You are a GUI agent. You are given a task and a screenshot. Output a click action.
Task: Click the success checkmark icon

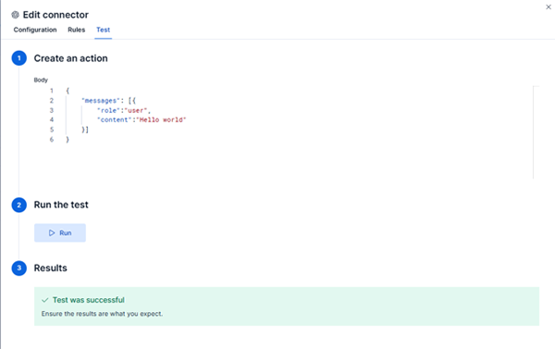point(45,300)
